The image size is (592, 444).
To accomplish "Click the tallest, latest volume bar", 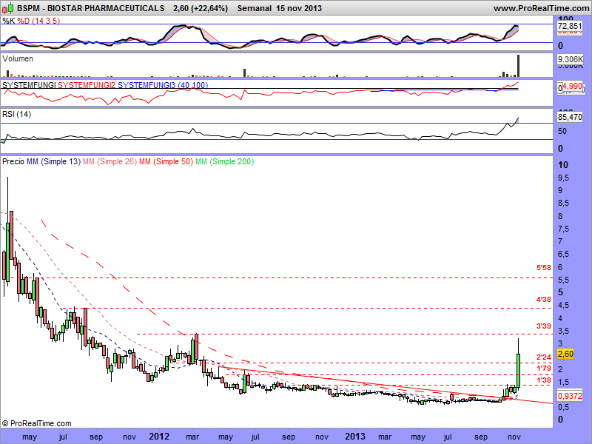I will 519,66.
